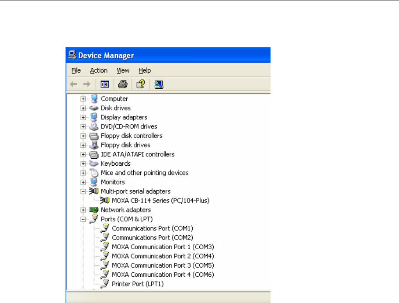Image resolution: width=399 pixels, height=303 pixels.
Task: Select the IDE ATA/ATAPI controllers label
Action: coord(138,154)
